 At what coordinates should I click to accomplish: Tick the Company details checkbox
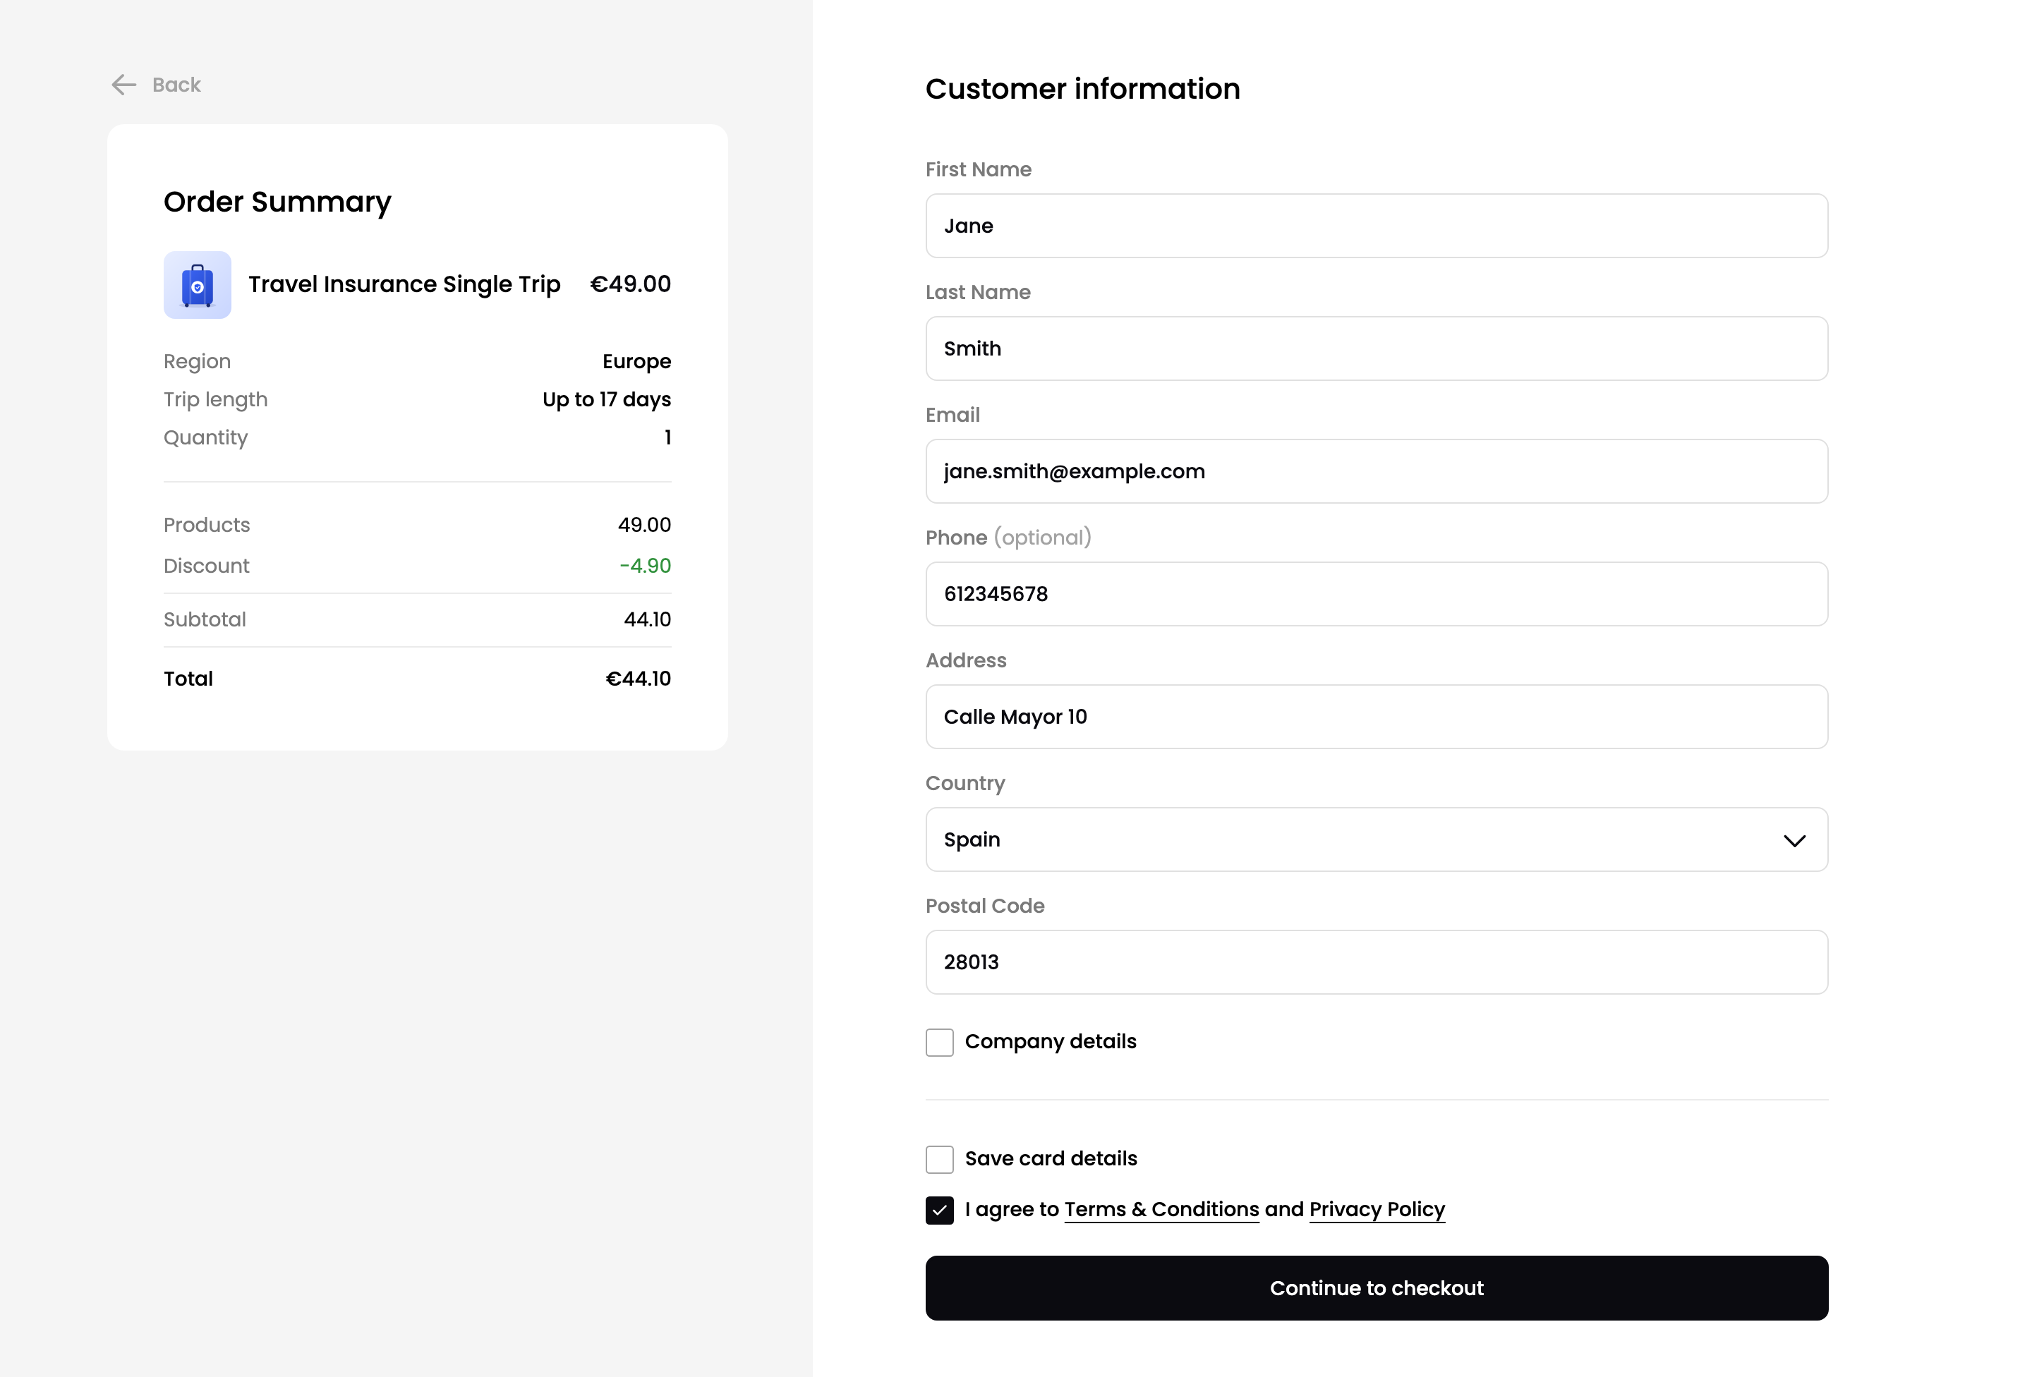[x=940, y=1042]
